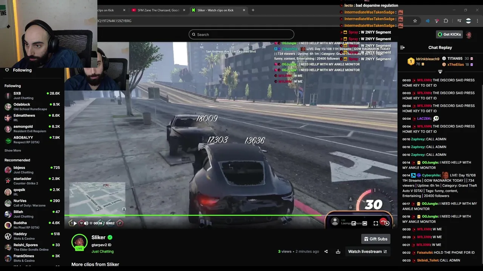The height and width of the screenshot is (271, 483).
Task: Open the Sliker channel name link
Action: click(98, 238)
